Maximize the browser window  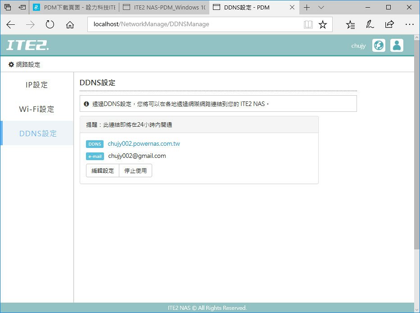click(388, 8)
